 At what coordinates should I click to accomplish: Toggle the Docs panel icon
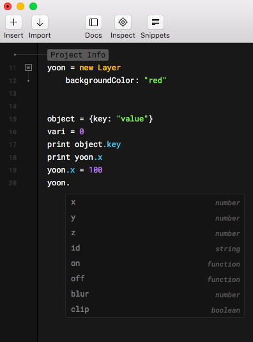[93, 22]
